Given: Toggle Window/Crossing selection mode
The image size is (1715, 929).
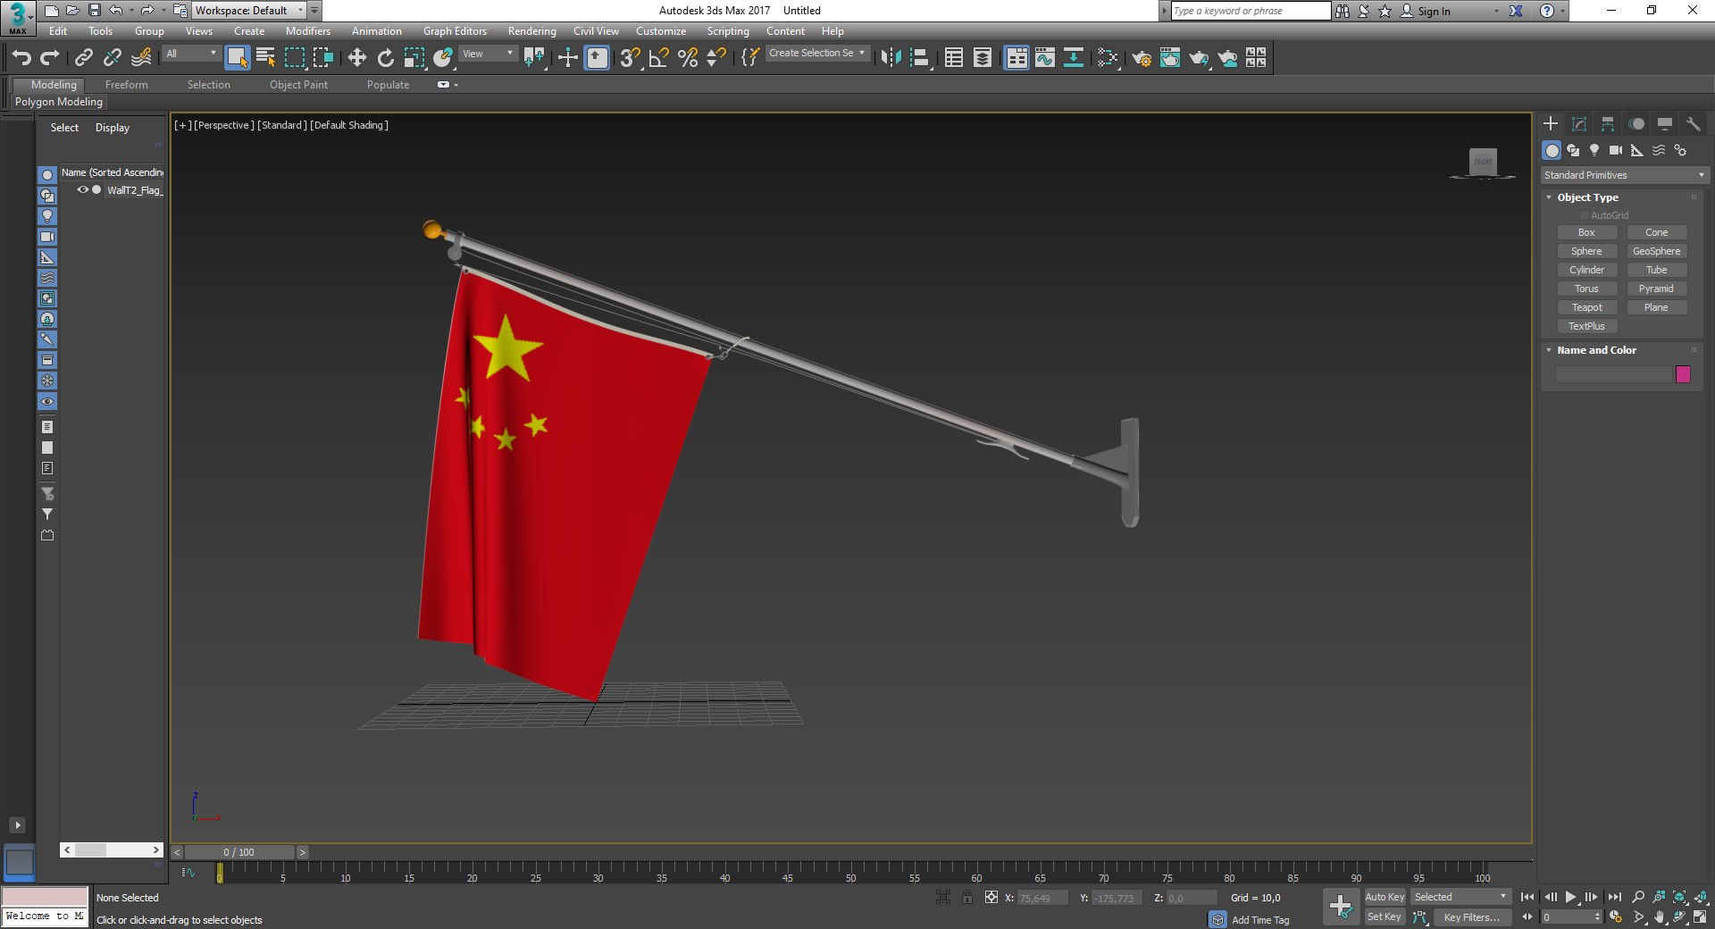Looking at the screenshot, I should point(322,57).
